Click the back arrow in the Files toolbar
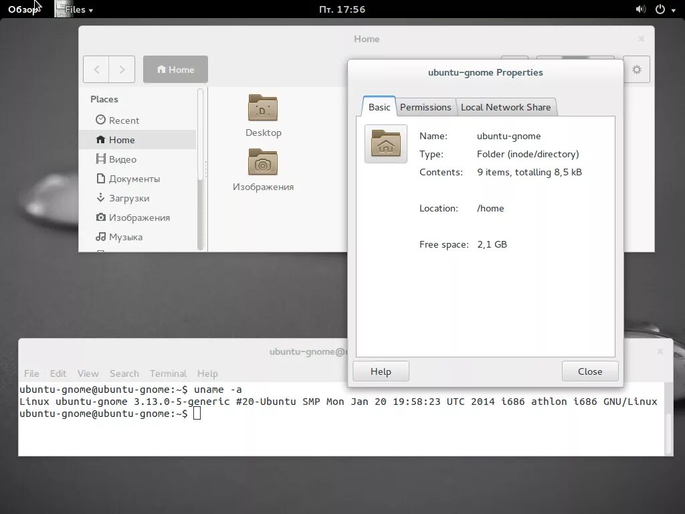Image resolution: width=685 pixels, height=514 pixels. tap(96, 69)
